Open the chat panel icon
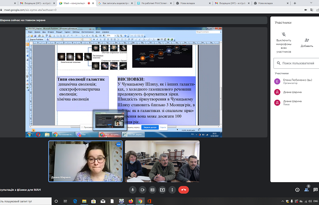Image resolution: width=319 pixels, height=205 pixels. click(x=316, y=190)
